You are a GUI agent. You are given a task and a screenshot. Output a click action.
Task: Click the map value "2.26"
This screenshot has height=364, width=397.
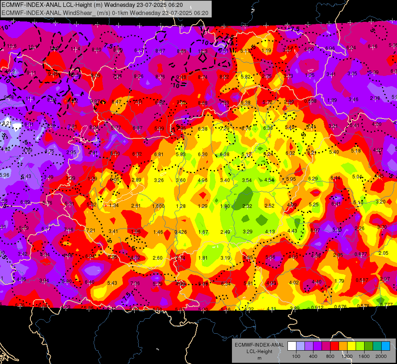point(360,229)
